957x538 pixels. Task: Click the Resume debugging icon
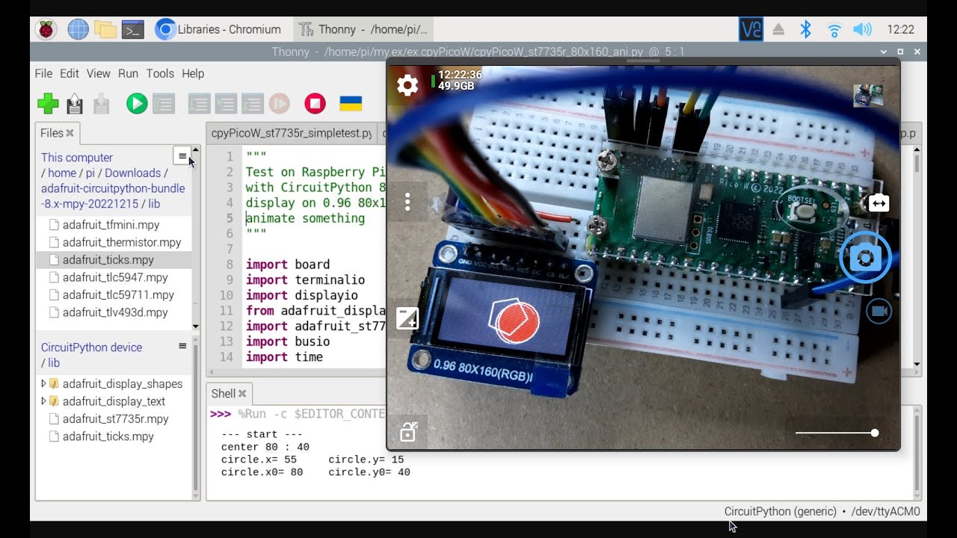(x=280, y=104)
